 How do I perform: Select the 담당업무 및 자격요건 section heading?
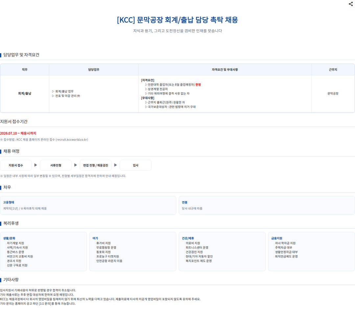click(x=21, y=55)
